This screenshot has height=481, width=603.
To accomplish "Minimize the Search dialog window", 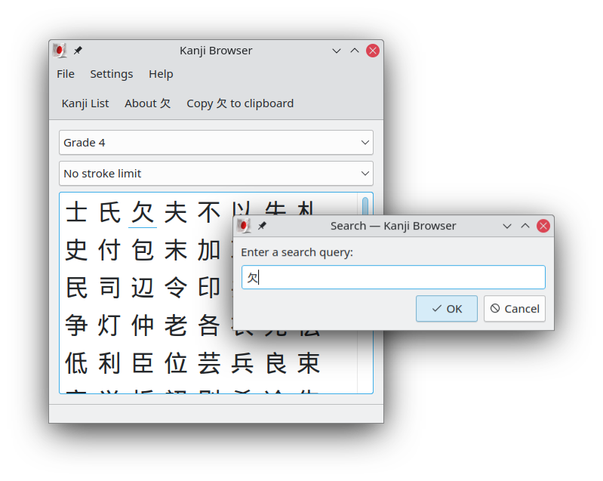I will 507,226.
